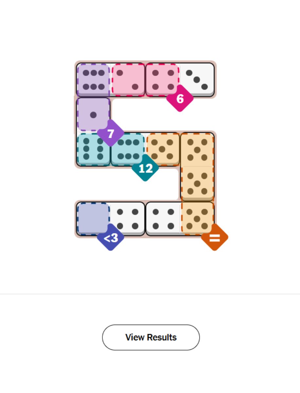Click the blue less-than-3 badge
This screenshot has width=300, height=393.
(x=111, y=237)
